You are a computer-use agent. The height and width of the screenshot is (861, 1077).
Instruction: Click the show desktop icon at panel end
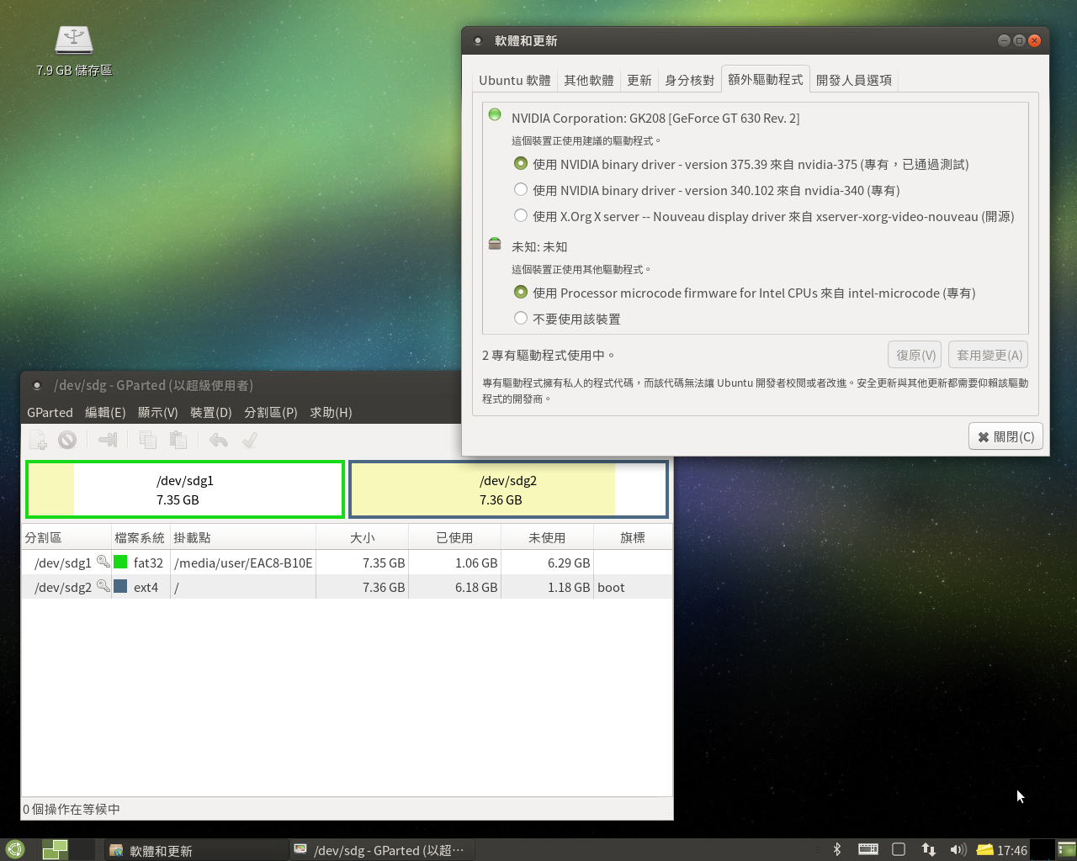1066,849
